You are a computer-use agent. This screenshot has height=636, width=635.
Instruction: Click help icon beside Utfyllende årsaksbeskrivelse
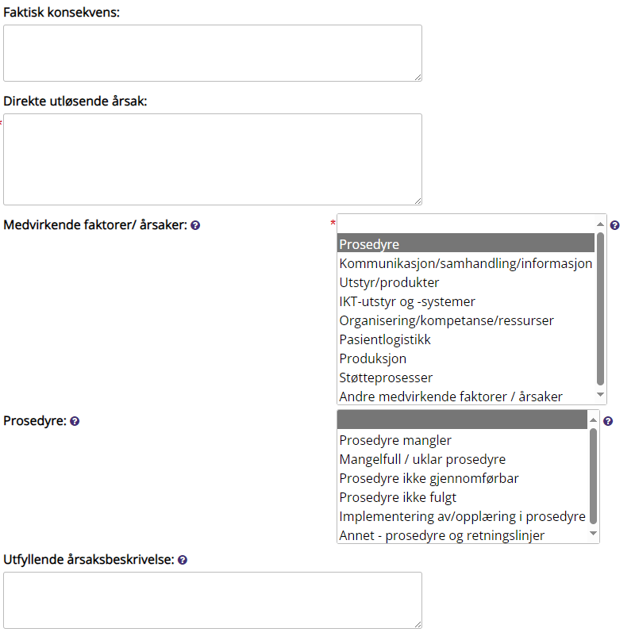click(x=183, y=560)
